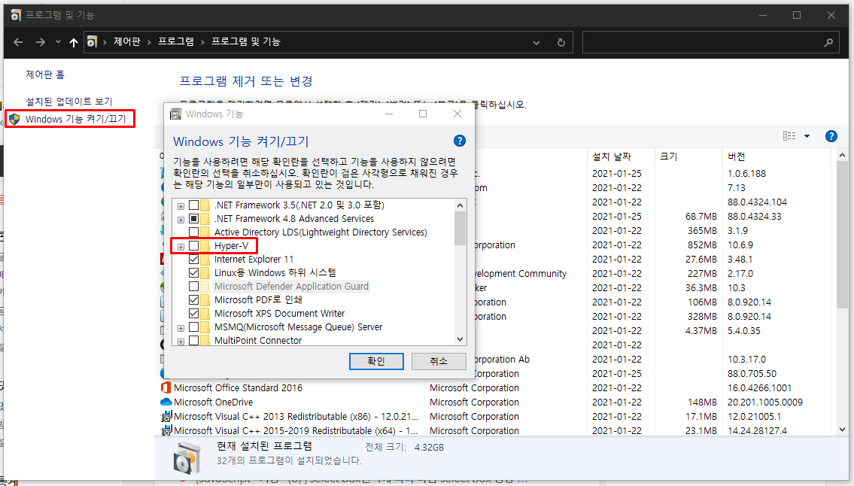The width and height of the screenshot is (854, 486).
Task: Click version 16.0.4266.1001 cell
Action: [759, 388]
